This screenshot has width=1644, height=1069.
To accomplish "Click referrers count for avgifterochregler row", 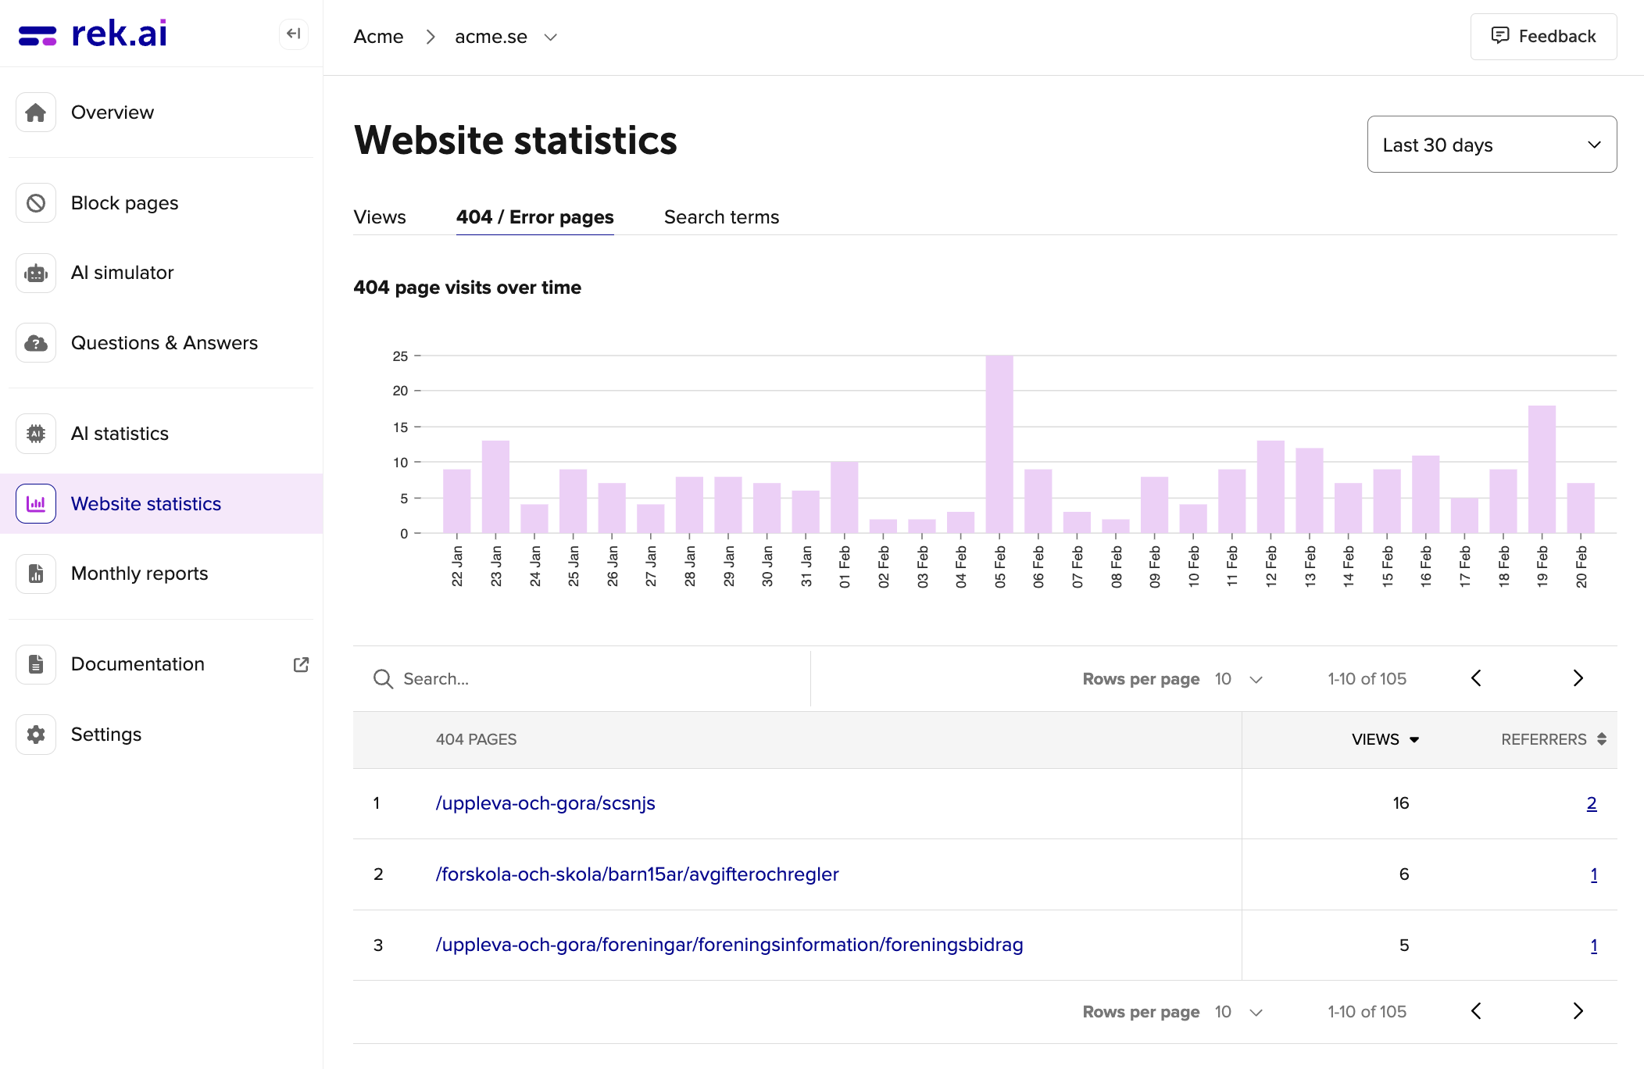I will coord(1594,874).
